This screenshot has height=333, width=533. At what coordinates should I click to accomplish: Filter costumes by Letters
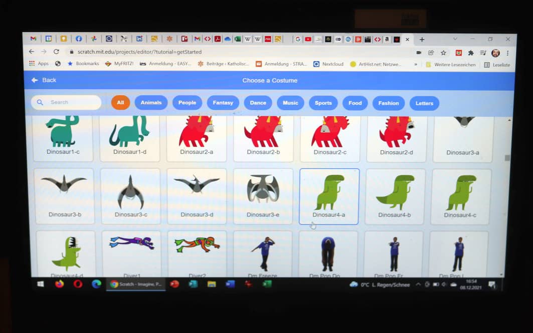coord(424,104)
